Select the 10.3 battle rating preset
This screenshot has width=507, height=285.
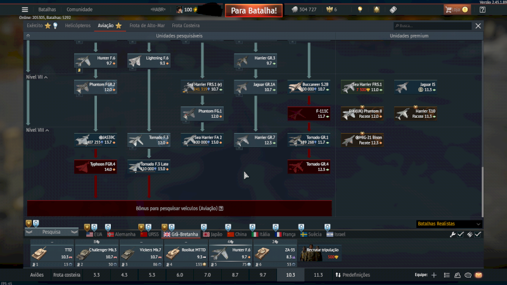coord(291,275)
